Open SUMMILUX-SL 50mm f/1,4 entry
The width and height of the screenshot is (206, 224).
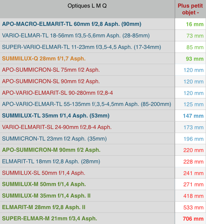click(44, 173)
